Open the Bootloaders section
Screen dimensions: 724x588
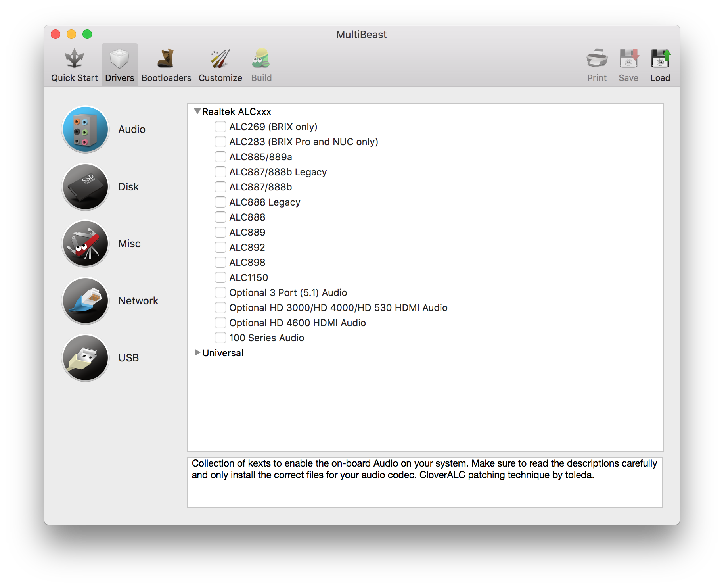tap(166, 63)
